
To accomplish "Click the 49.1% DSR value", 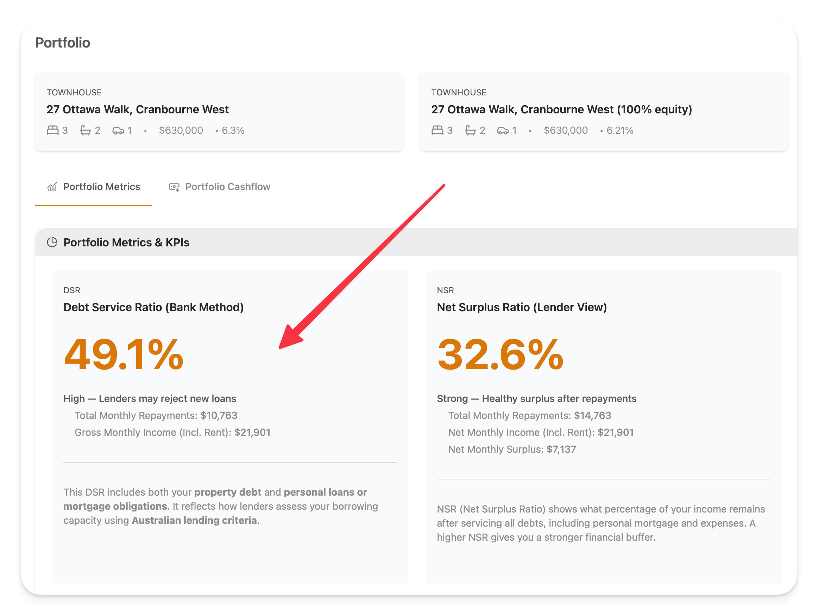I will [124, 354].
